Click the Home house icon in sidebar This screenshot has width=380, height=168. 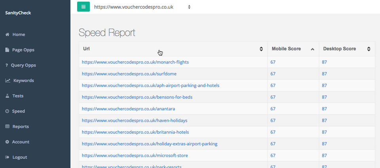tap(7, 34)
